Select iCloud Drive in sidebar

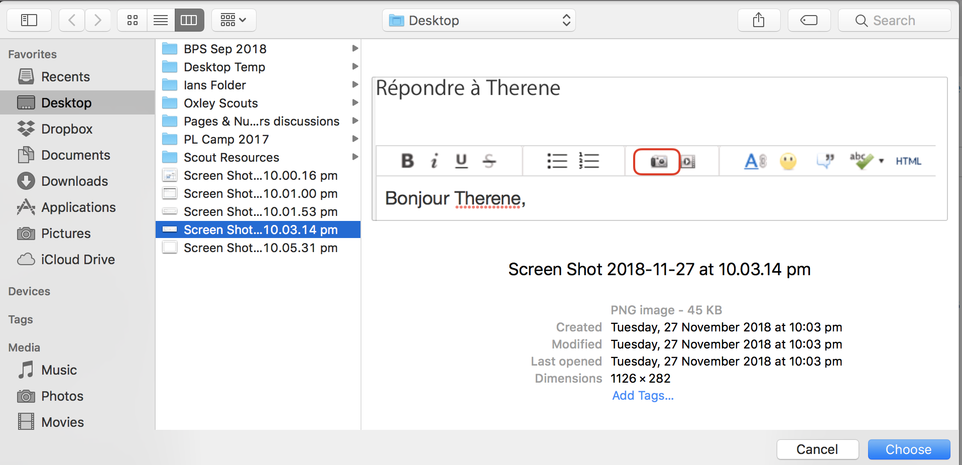78,260
